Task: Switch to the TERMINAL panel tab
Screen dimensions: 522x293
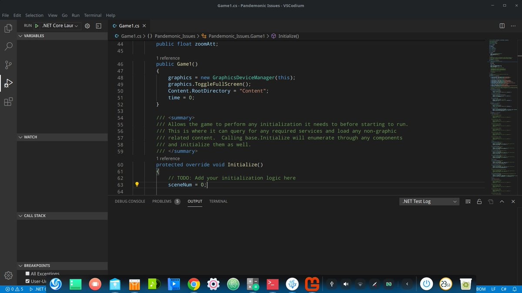Action: 218,201
